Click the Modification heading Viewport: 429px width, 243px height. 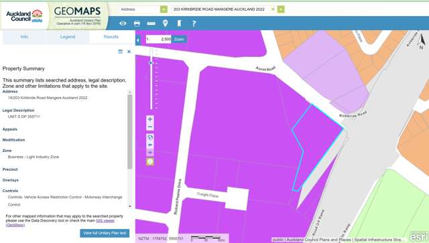13,140
